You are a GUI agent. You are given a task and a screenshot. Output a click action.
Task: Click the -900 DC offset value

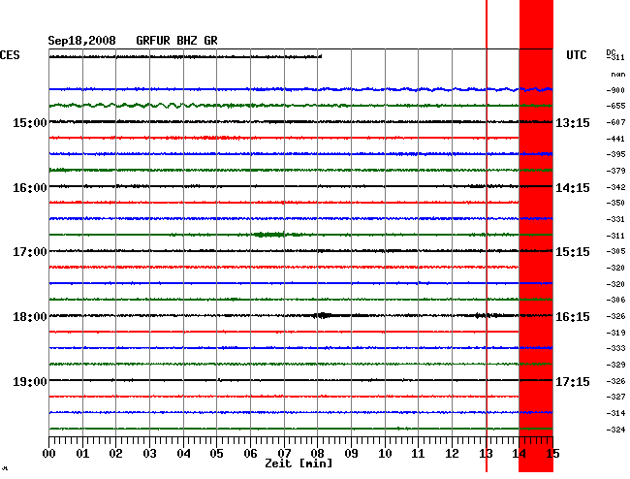tap(615, 90)
